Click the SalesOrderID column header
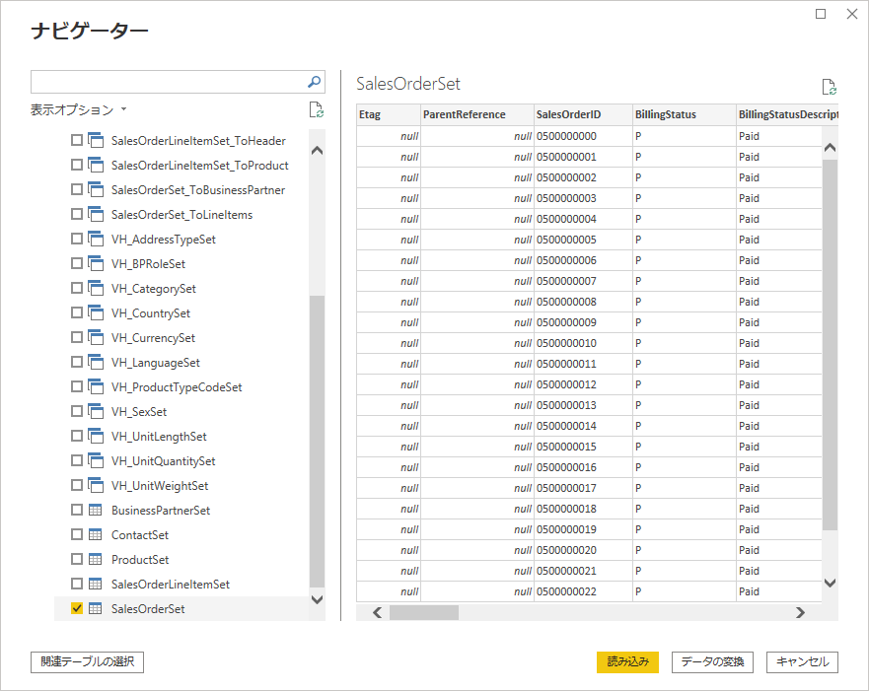The width and height of the screenshot is (869, 691). pos(583,114)
